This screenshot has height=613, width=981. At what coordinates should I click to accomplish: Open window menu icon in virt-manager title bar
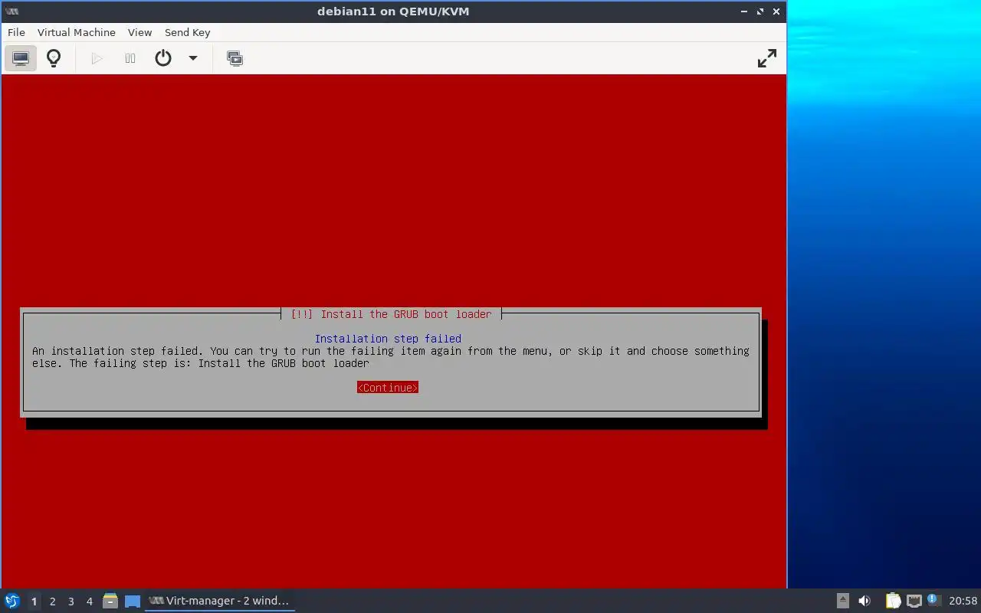[x=11, y=11]
